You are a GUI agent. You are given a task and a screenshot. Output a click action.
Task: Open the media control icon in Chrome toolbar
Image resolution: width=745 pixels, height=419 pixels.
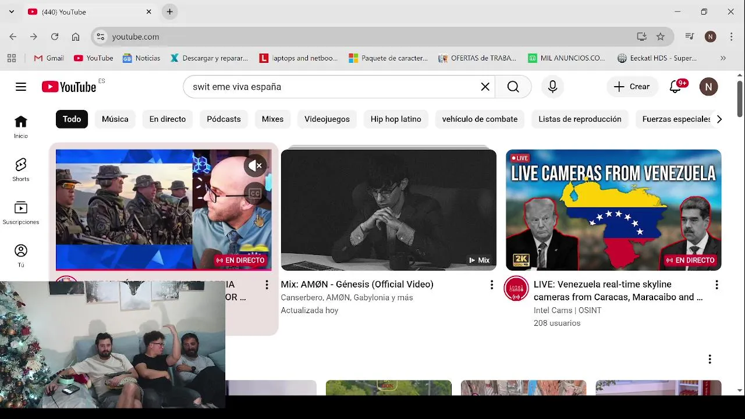[690, 37]
